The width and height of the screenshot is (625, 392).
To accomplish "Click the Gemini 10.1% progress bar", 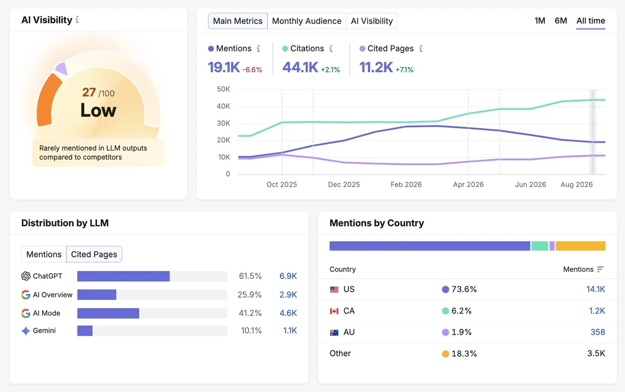I will pos(152,330).
